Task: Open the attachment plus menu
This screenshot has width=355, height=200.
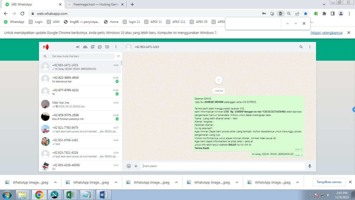Action: click(136, 166)
